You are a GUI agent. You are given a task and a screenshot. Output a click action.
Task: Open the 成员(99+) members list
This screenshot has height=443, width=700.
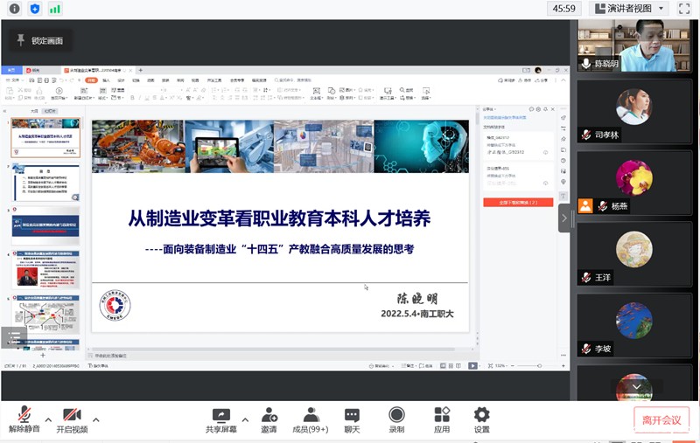311,414
